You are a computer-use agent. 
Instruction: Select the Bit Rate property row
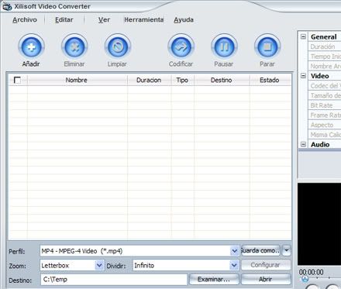(325, 105)
